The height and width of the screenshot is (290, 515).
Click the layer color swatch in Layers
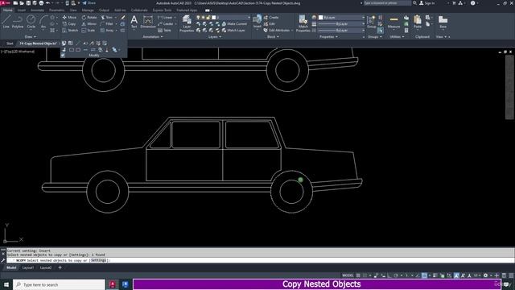click(x=214, y=18)
